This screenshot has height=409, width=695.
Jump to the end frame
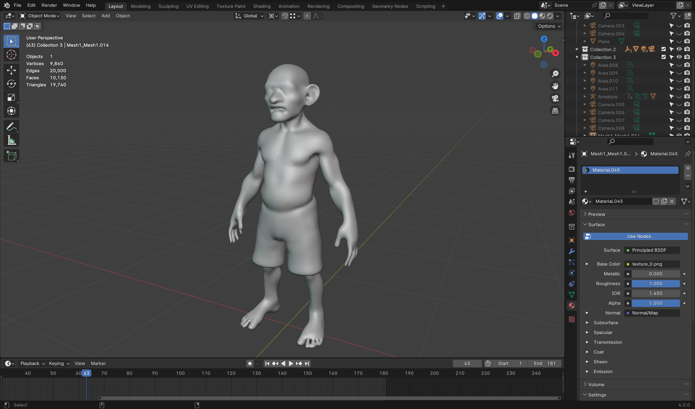(307, 363)
